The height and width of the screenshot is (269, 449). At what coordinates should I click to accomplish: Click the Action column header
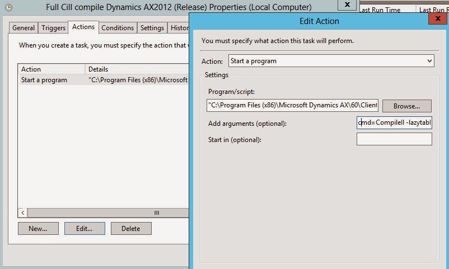52,69
